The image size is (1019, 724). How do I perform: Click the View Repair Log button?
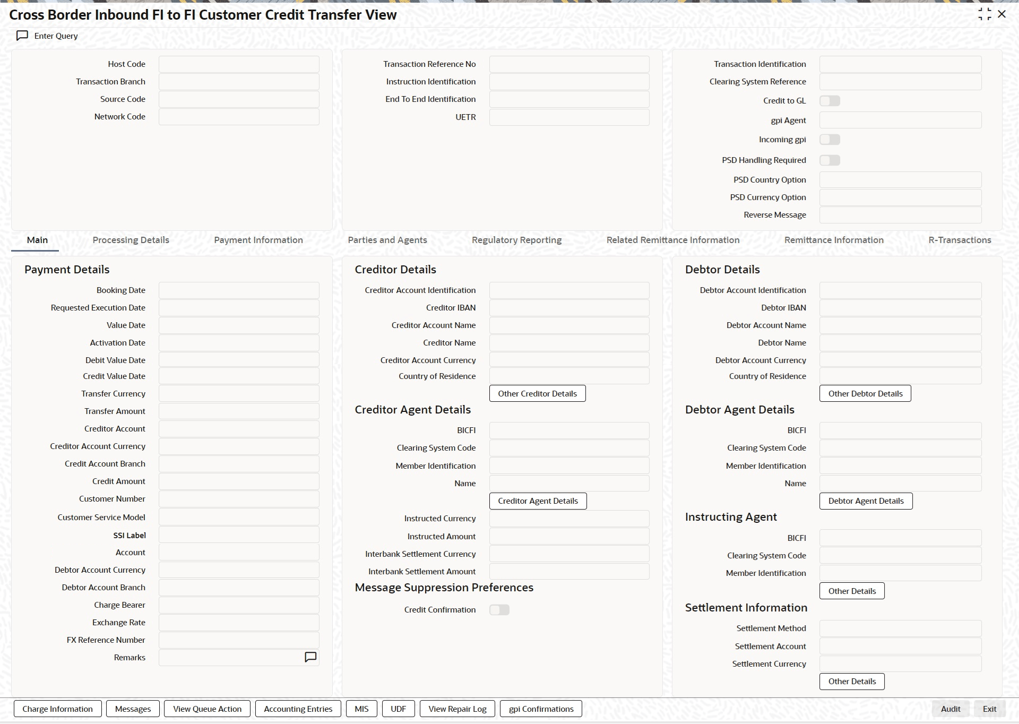pyautogui.click(x=457, y=709)
